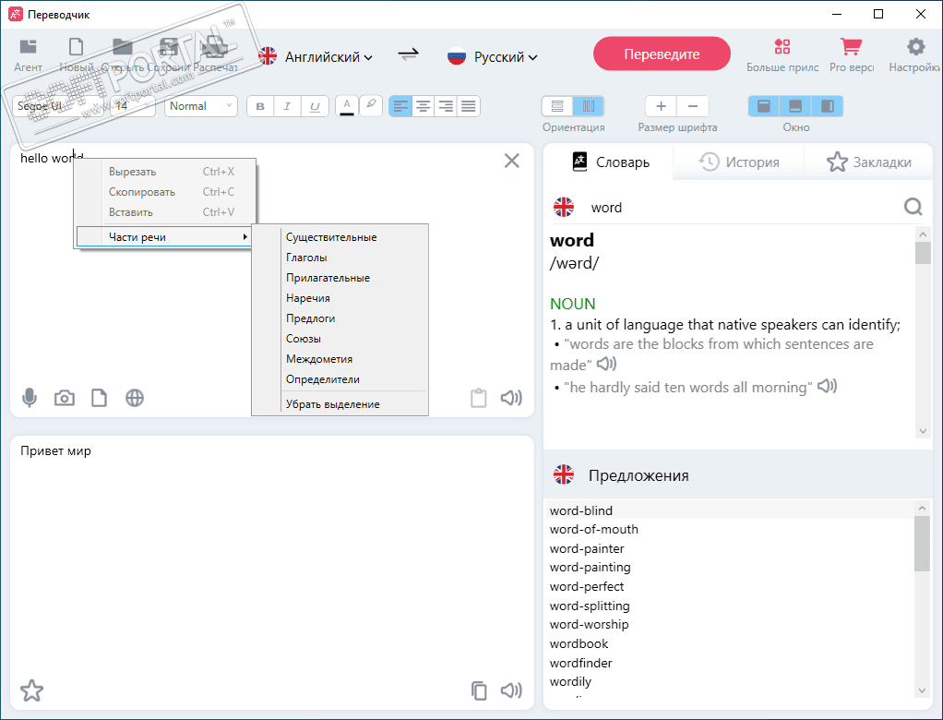Apply highlighter text background color
943x720 pixels.
(x=371, y=105)
